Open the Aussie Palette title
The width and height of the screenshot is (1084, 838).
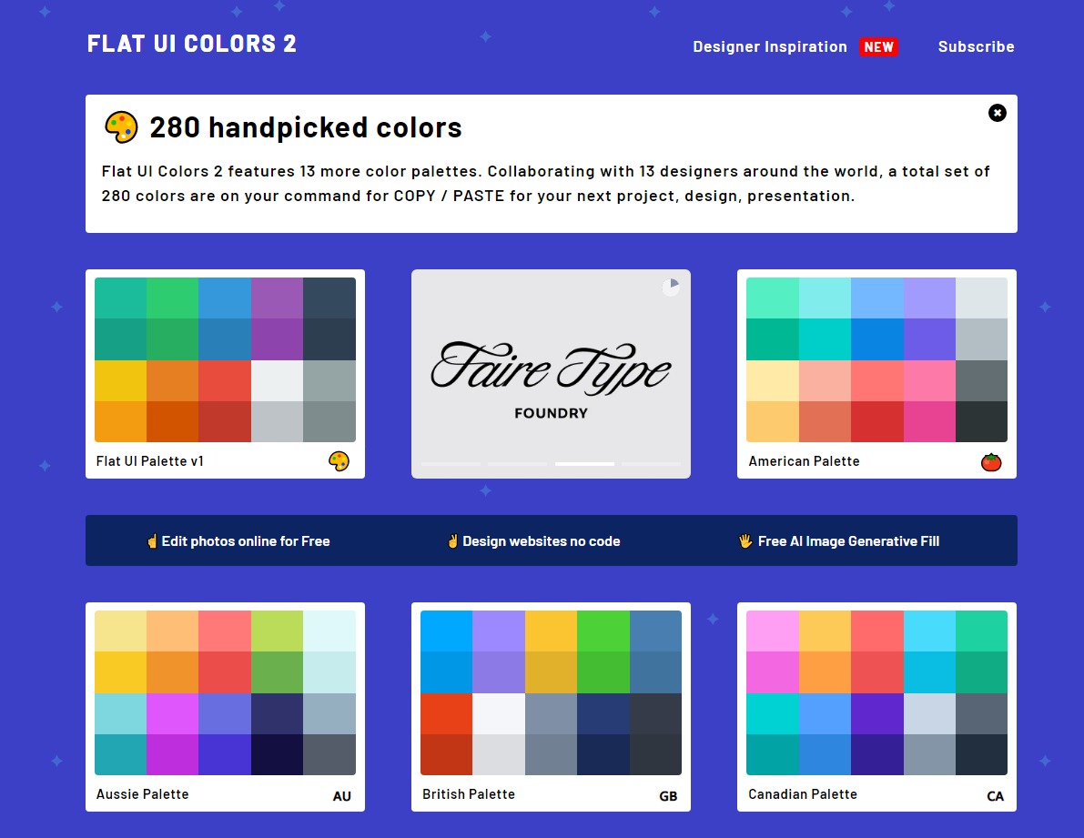(x=142, y=794)
